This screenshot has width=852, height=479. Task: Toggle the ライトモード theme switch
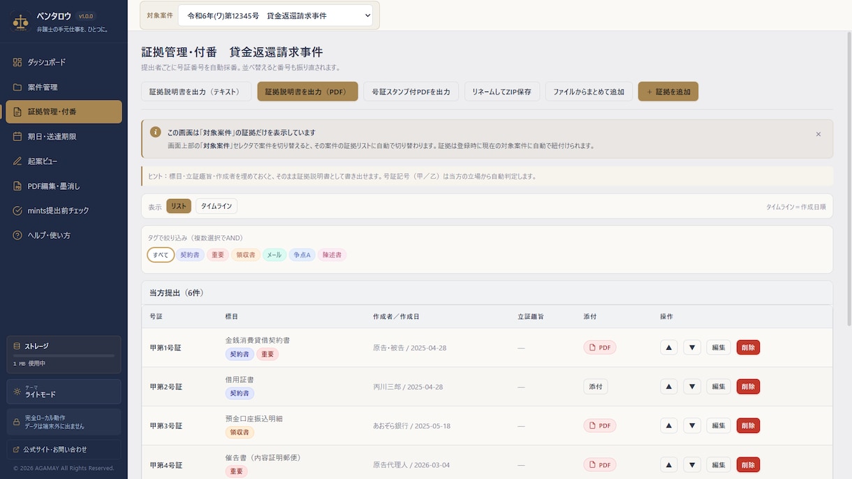pyautogui.click(x=64, y=391)
